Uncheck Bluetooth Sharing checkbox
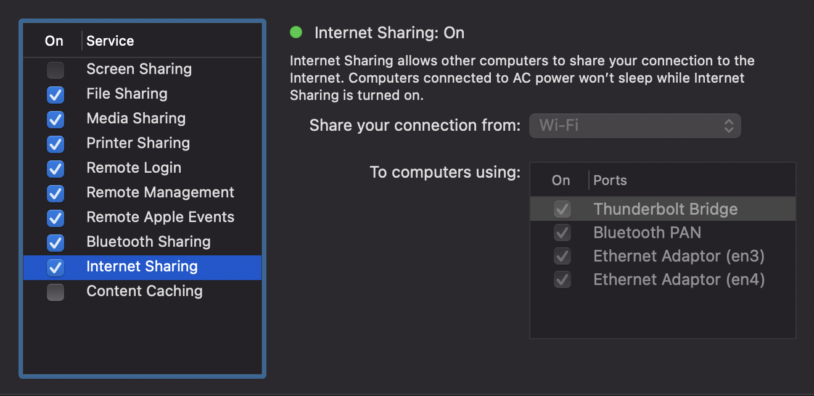 [x=55, y=242]
